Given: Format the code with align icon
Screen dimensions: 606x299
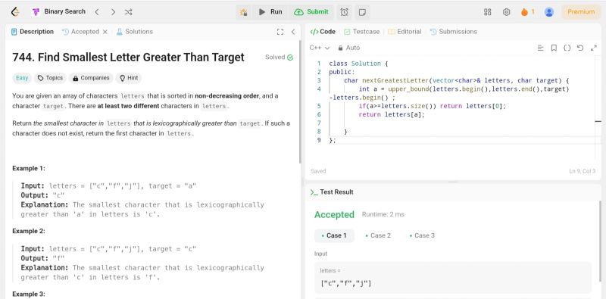Looking at the screenshot, I should click(541, 48).
